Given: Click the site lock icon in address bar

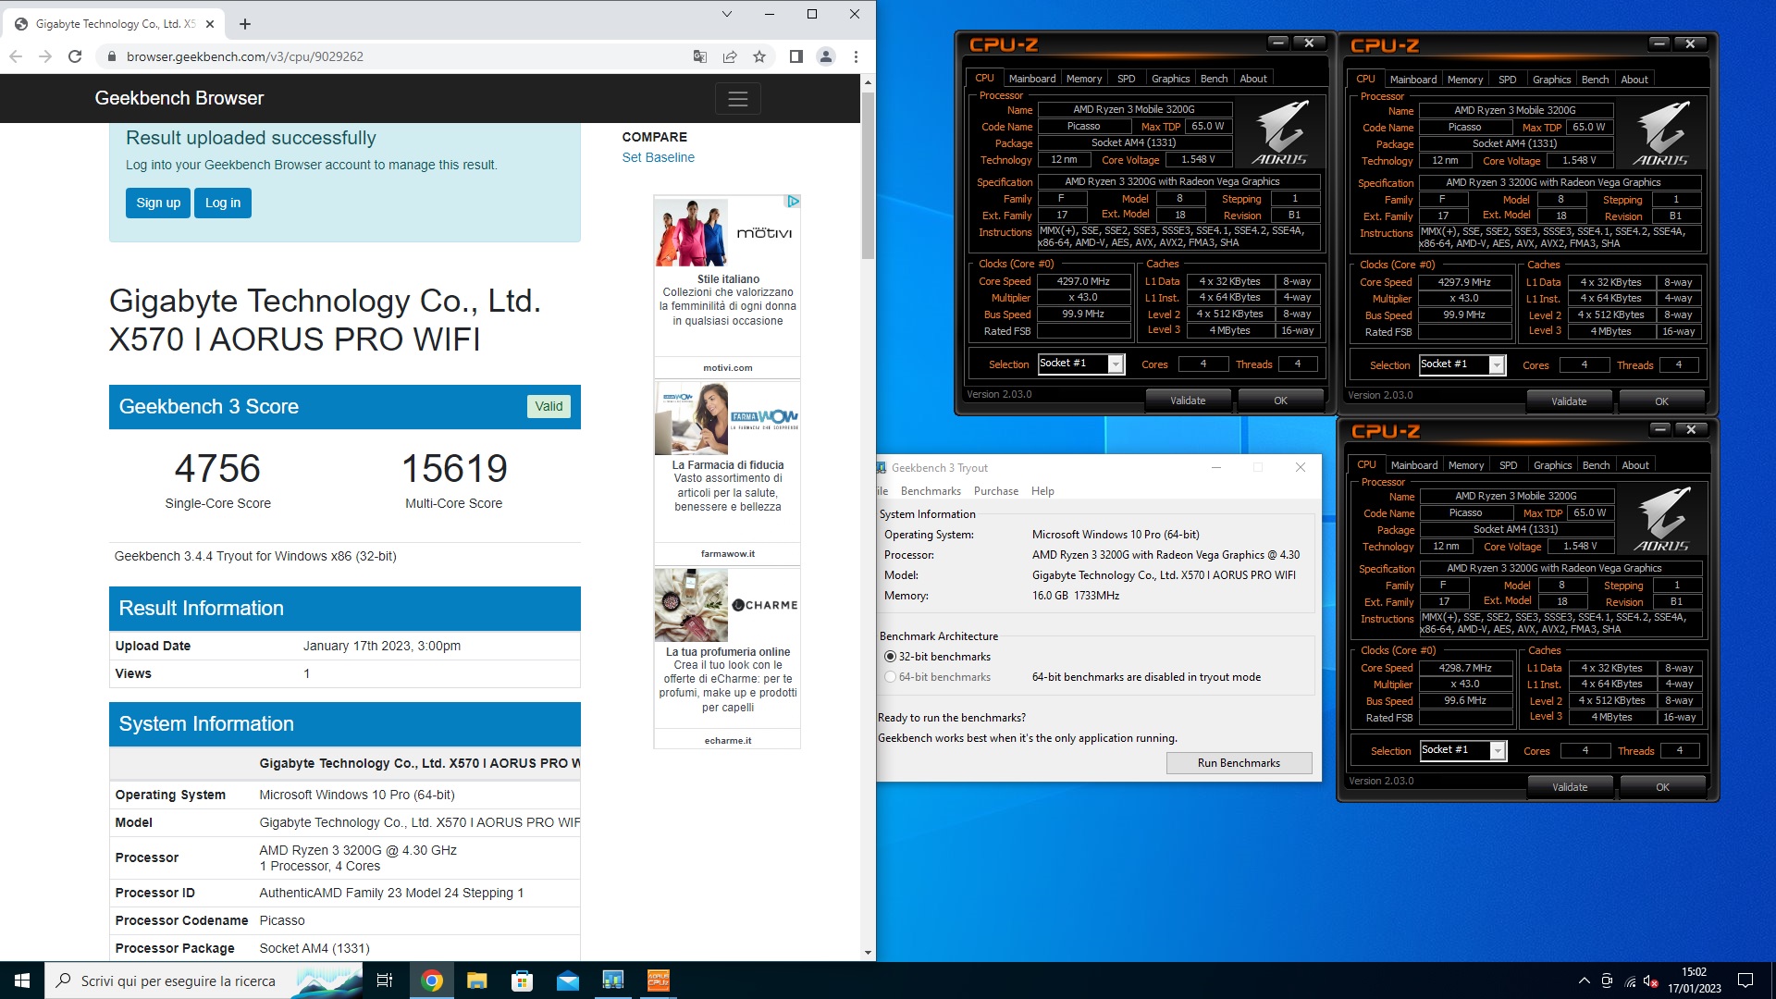Looking at the screenshot, I should tap(112, 56).
